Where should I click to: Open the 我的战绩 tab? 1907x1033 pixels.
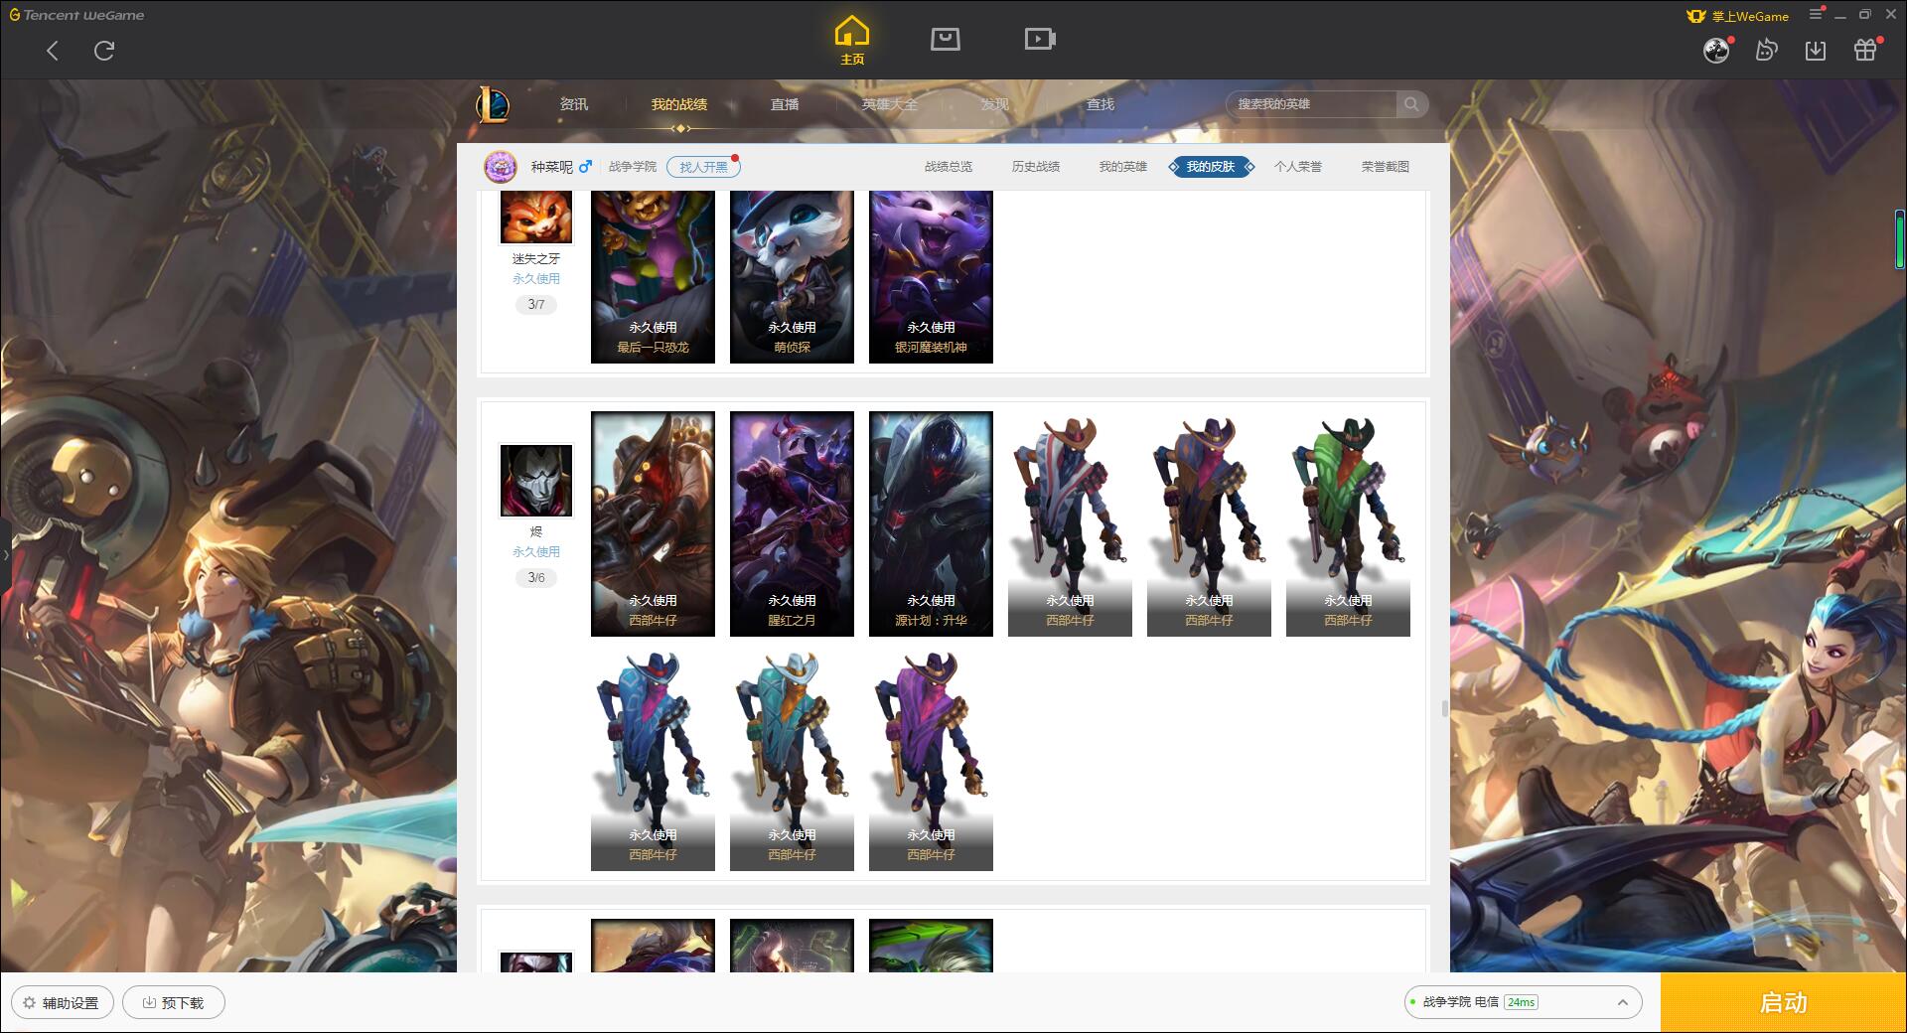pos(679,104)
